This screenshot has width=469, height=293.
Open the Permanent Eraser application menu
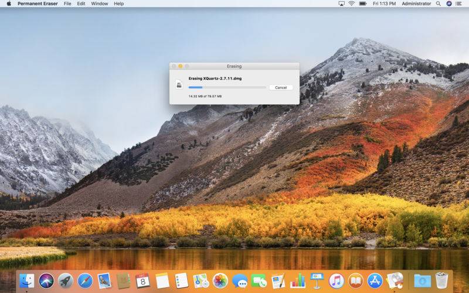tap(37, 4)
